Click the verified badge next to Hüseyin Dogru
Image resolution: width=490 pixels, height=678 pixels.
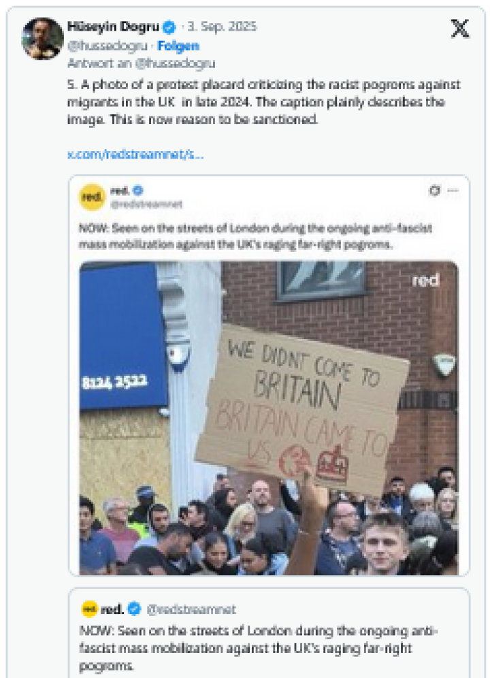point(169,27)
